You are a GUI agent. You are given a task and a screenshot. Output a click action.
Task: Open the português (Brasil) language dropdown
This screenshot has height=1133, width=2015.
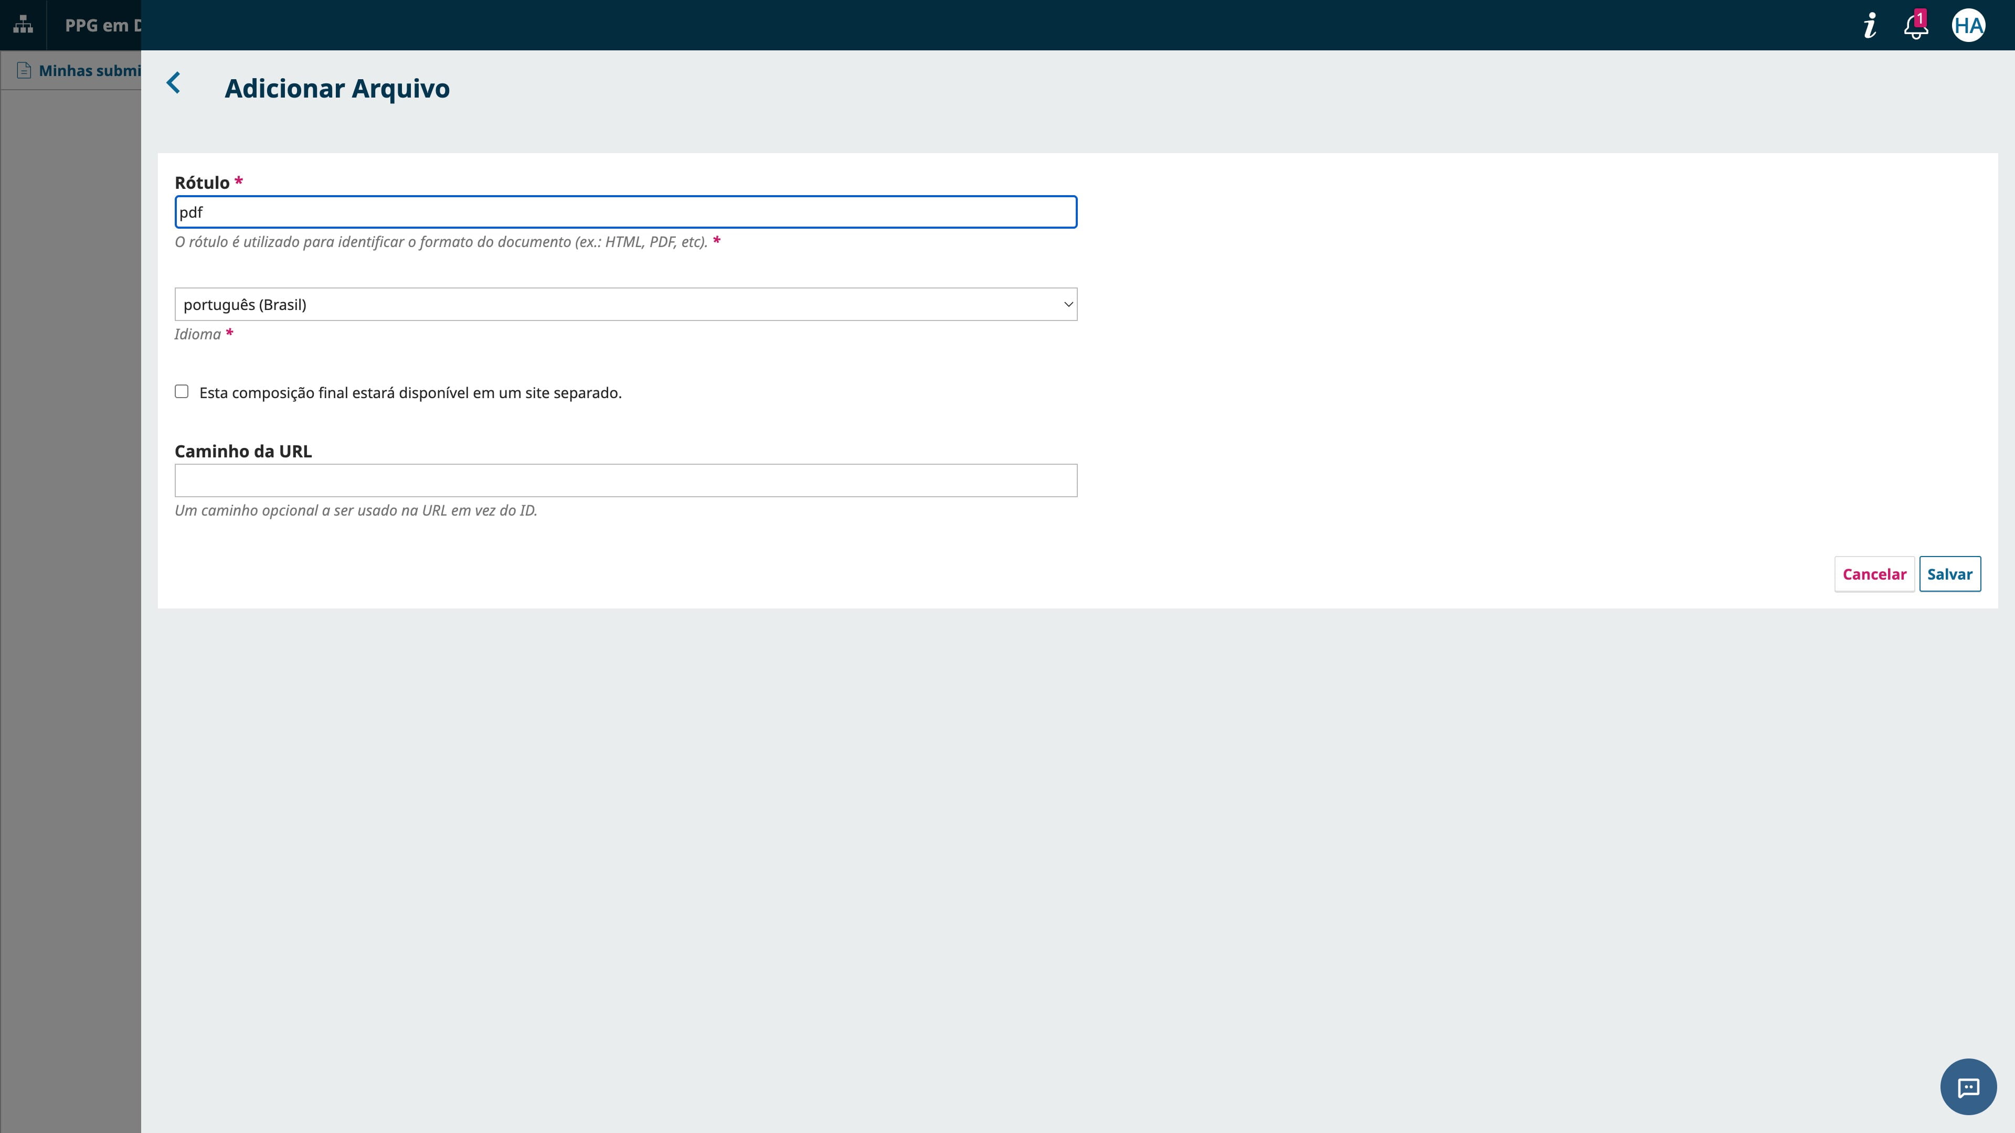(x=625, y=303)
